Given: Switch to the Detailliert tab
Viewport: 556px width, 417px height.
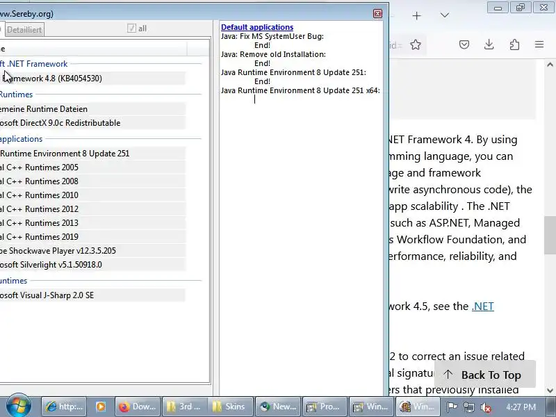Looking at the screenshot, I should (x=24, y=30).
